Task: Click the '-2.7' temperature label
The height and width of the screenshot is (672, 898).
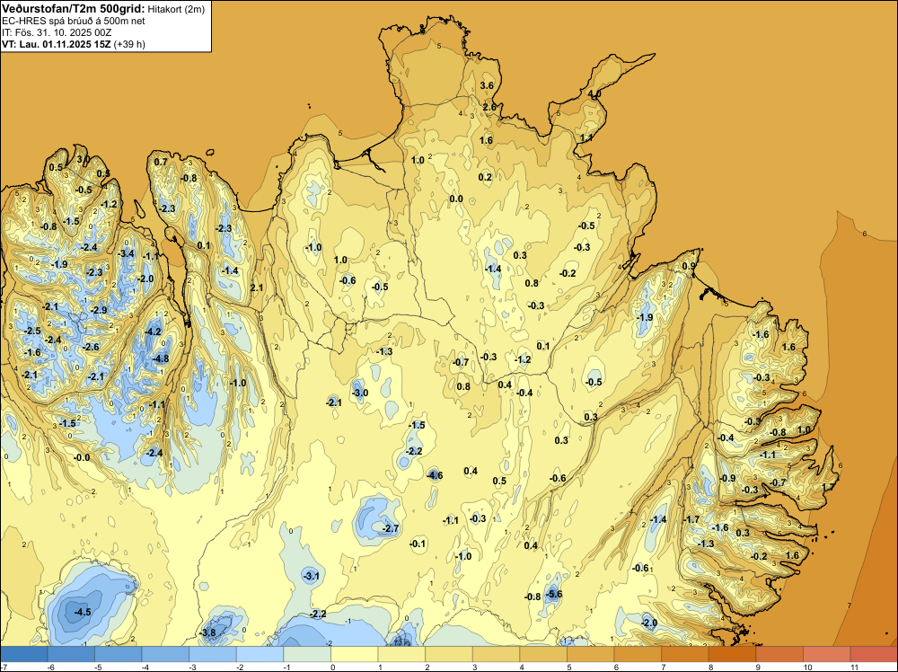Action: click(x=391, y=528)
